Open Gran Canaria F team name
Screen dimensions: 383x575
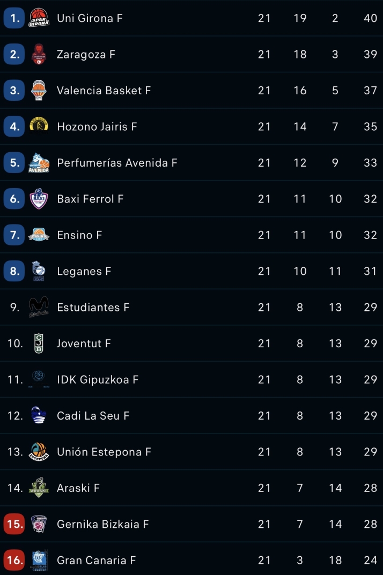(96, 561)
